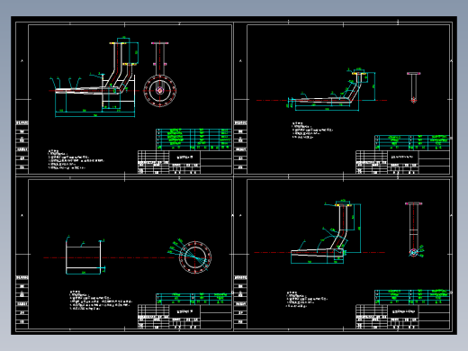Viewport: 468px width, 351px height.
Task: Select the title block name cell in bottom-left sheet
Action: (184, 311)
